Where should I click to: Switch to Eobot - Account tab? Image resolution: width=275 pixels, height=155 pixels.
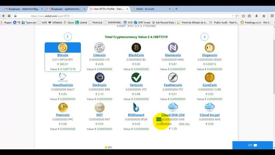(151, 9)
